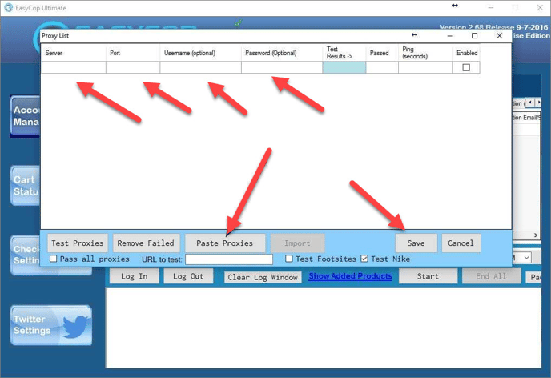Screen dimensions: 551x378
Task: Click the Paste Proxies button
Action: point(225,243)
